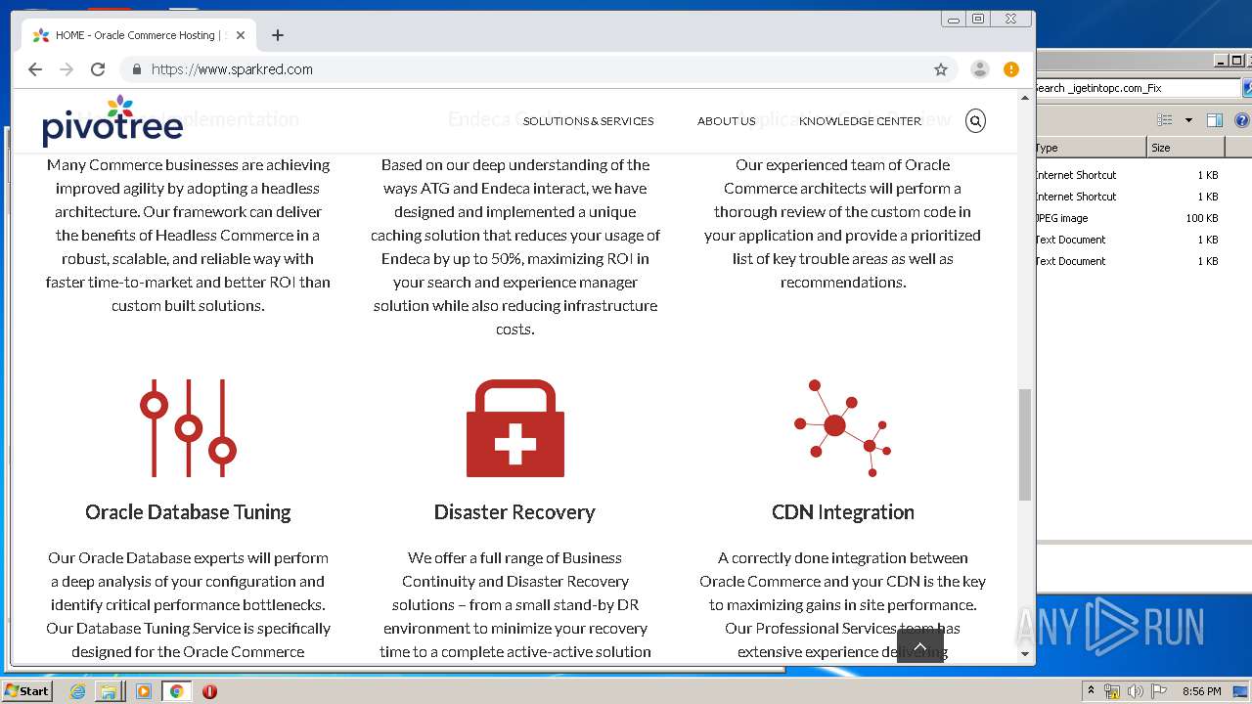
Task: Open File Explorer from the taskbar
Action: click(109, 691)
